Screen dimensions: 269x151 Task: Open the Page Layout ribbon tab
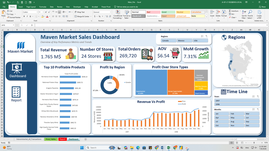31,7
